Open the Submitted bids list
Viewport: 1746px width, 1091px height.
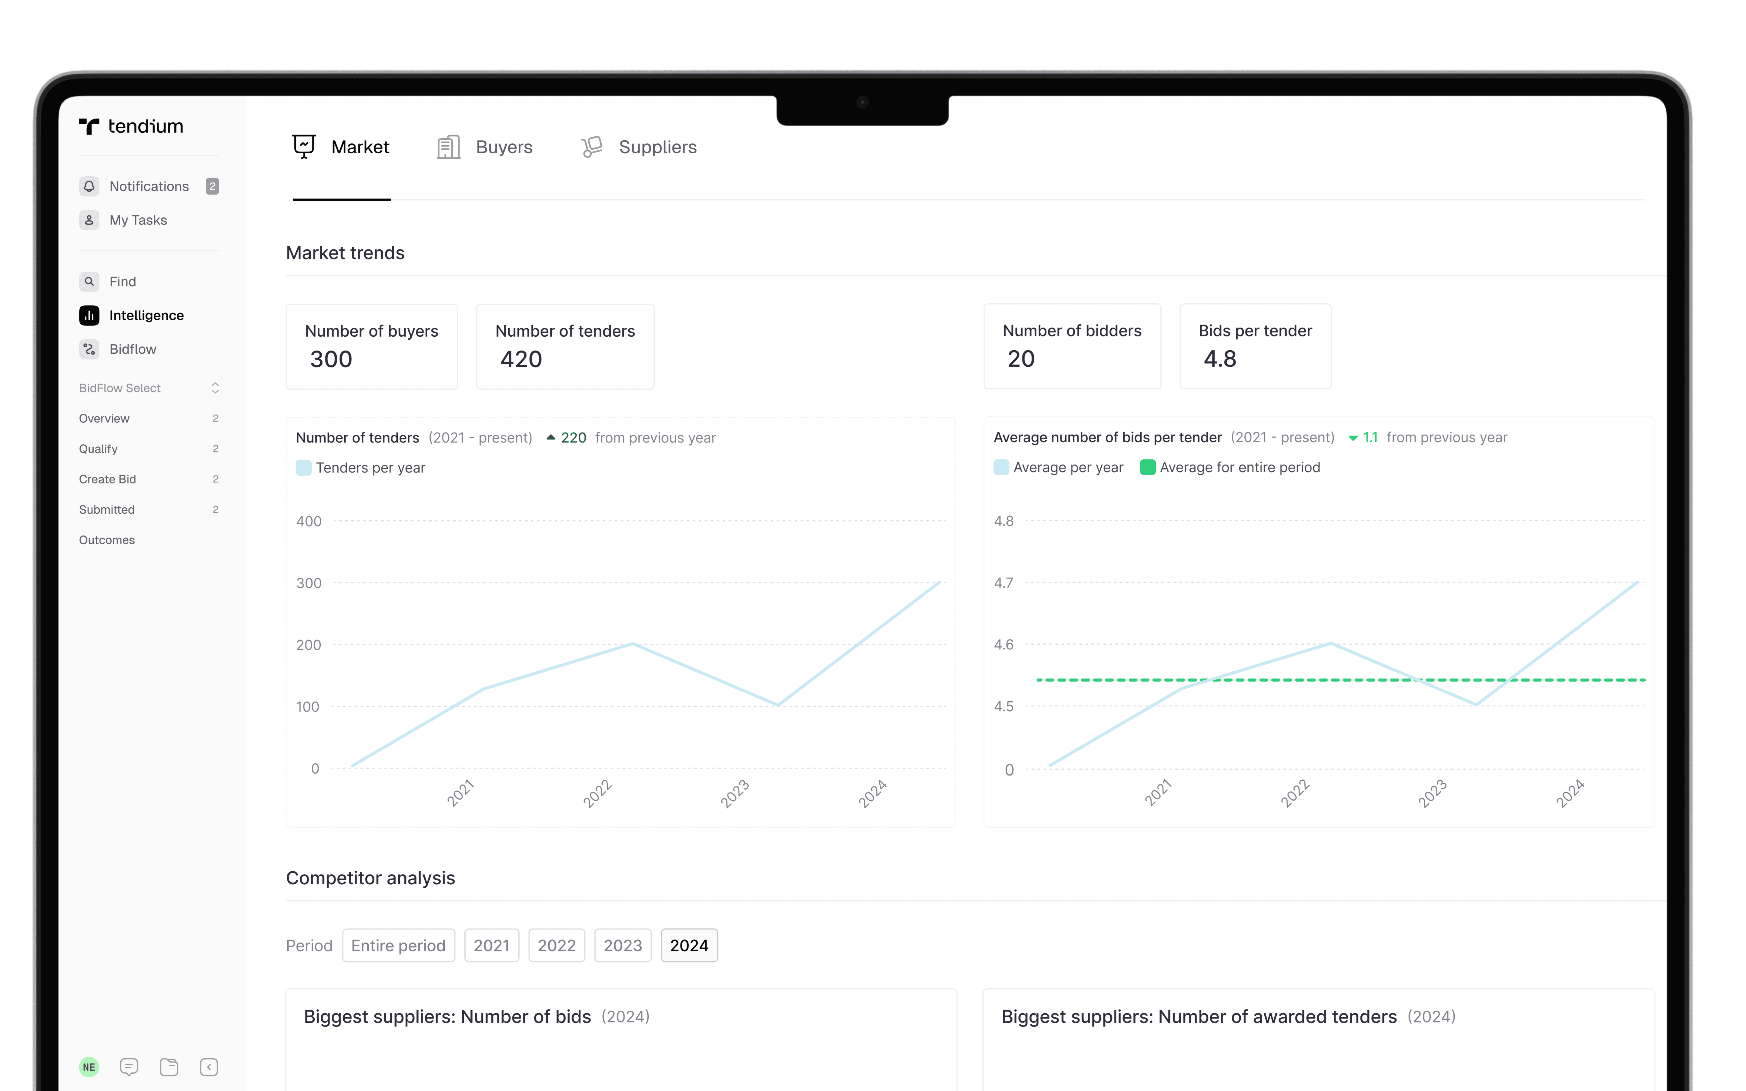click(x=107, y=509)
